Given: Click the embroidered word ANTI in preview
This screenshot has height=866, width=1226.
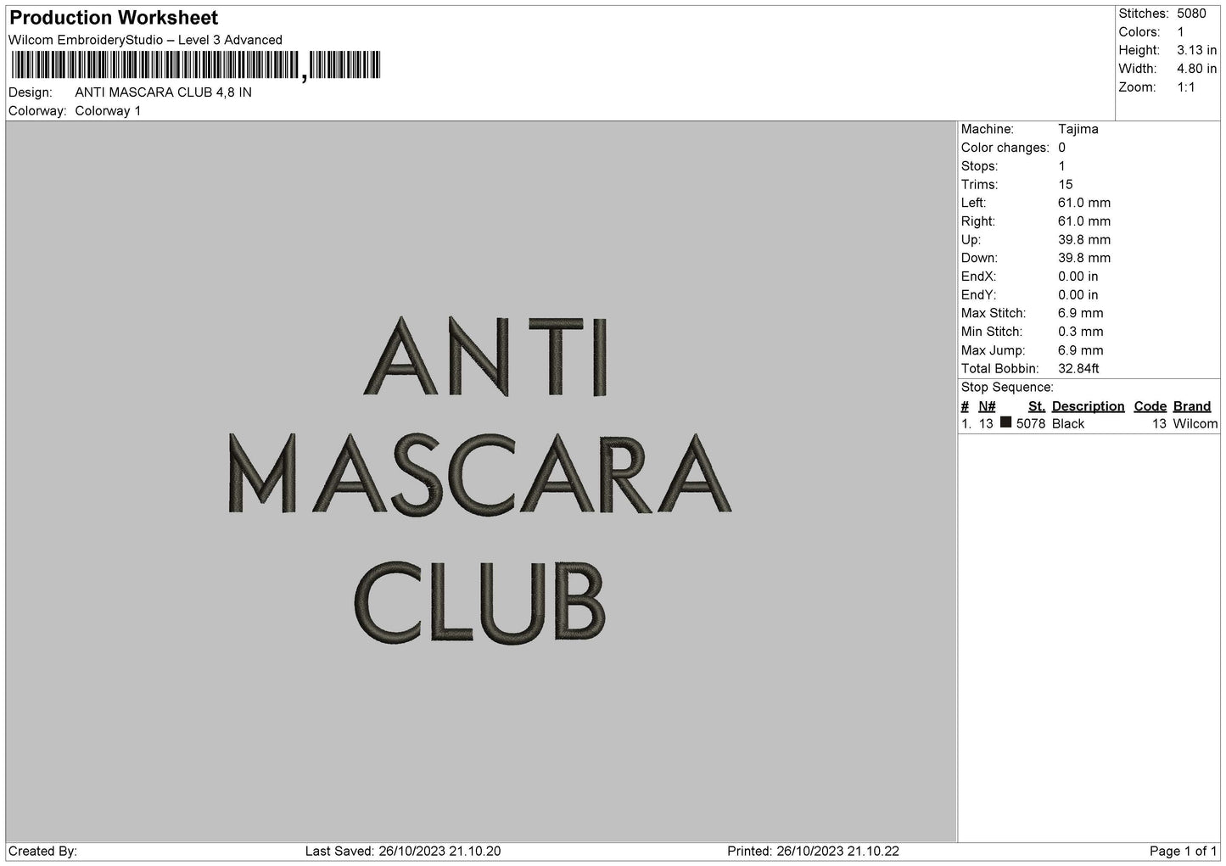Looking at the screenshot, I should 486,356.
